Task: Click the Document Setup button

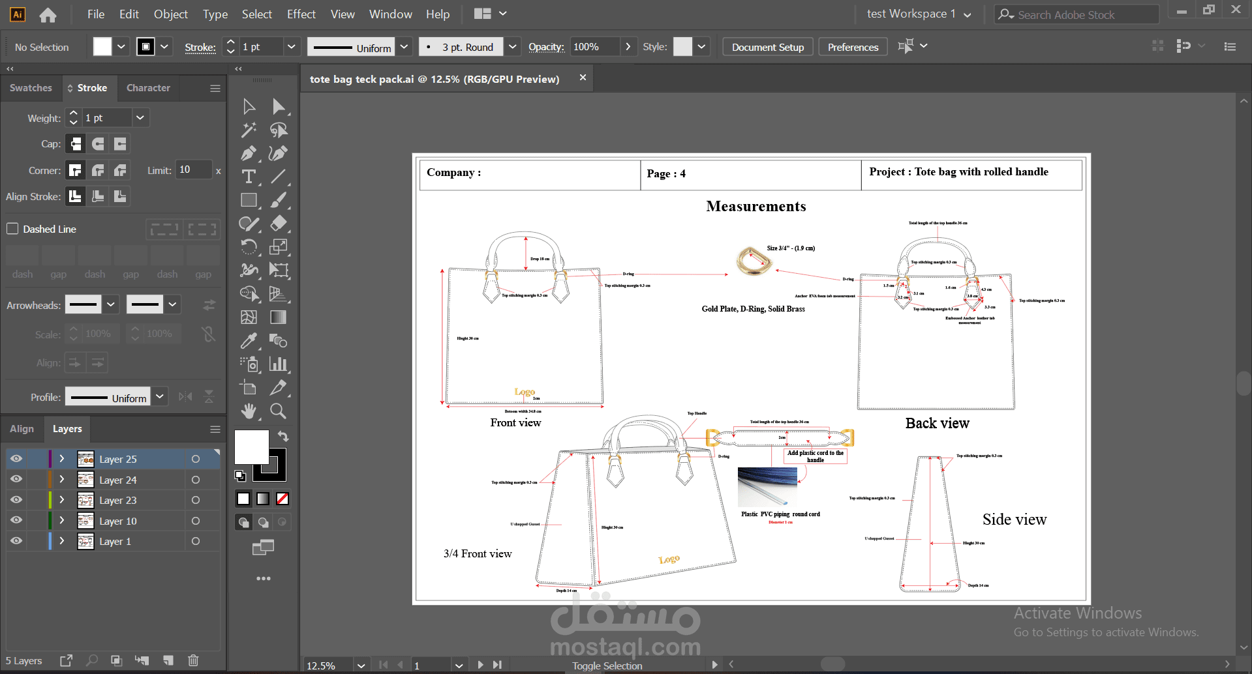Action: point(768,47)
